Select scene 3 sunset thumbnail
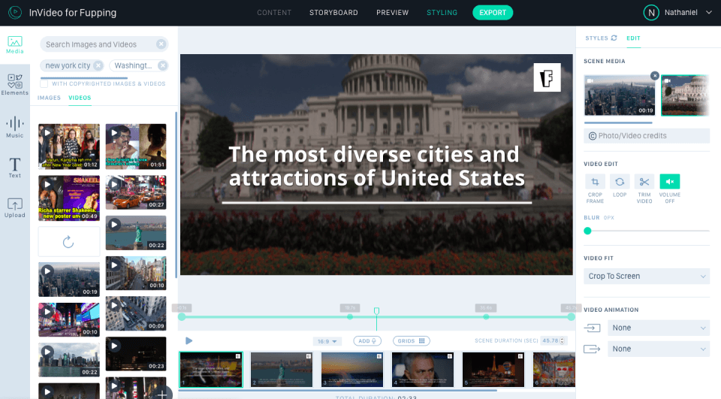 (x=351, y=370)
